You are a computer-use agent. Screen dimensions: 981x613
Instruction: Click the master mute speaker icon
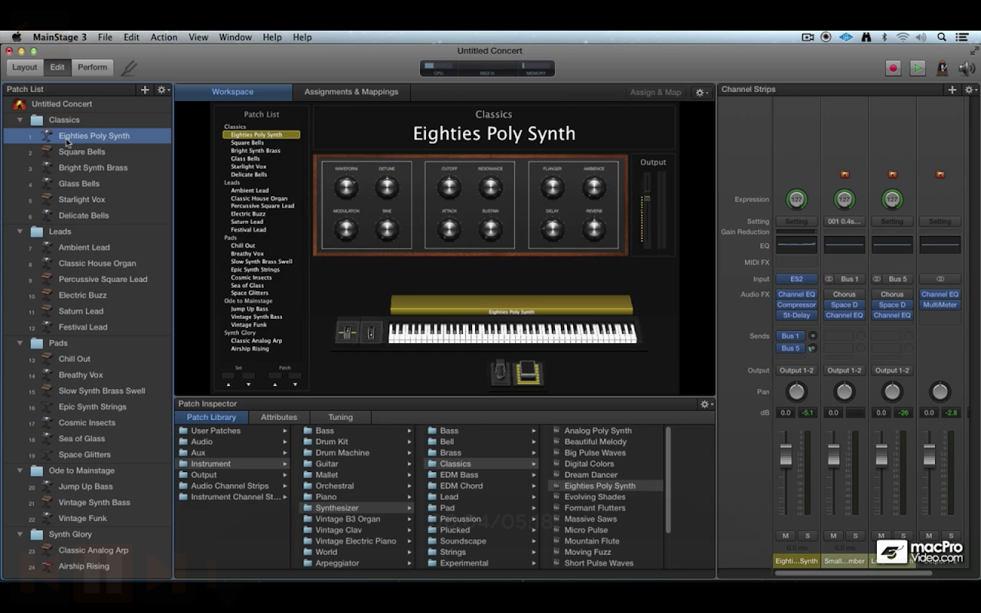pos(966,67)
